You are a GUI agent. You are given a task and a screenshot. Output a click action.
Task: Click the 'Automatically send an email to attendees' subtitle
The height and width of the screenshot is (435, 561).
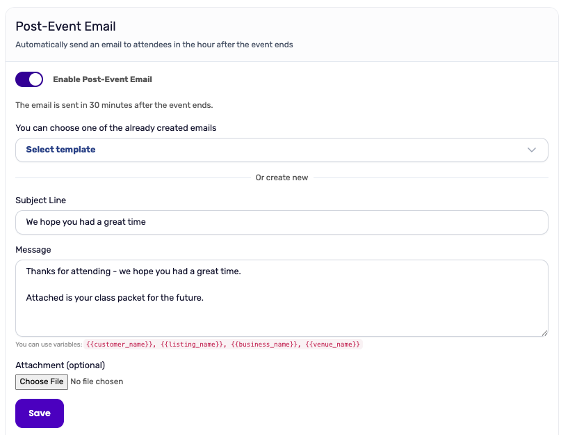[154, 45]
